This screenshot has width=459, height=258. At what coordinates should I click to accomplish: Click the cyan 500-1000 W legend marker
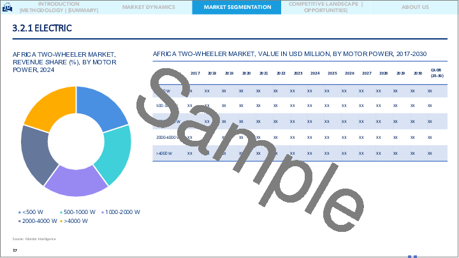[61, 211]
